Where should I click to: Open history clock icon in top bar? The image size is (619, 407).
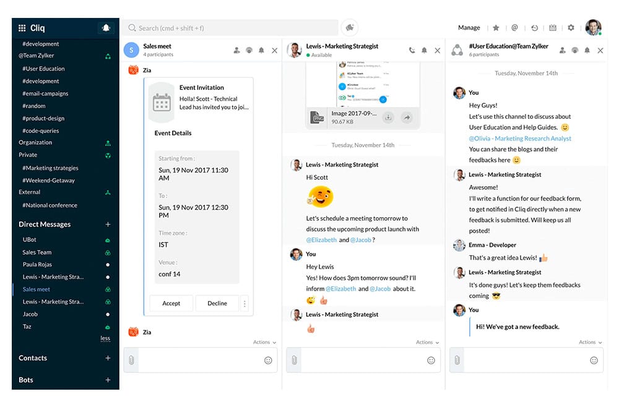click(534, 28)
